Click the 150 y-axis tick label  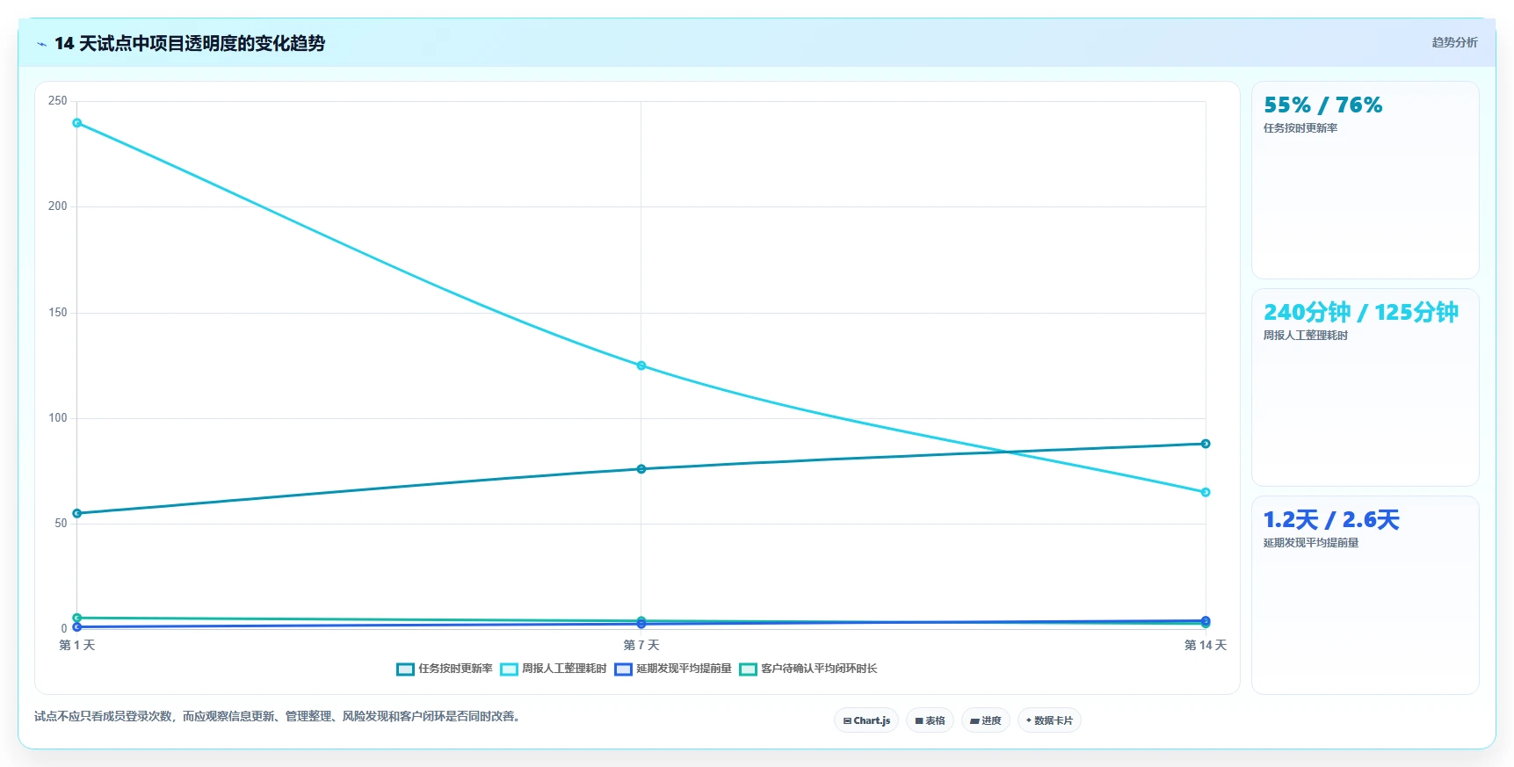[58, 312]
